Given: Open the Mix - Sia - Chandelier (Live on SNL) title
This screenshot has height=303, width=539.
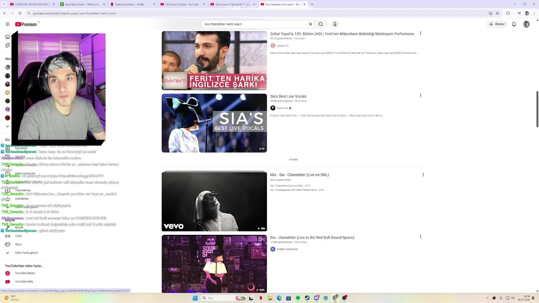Looking at the screenshot, I should [299, 175].
